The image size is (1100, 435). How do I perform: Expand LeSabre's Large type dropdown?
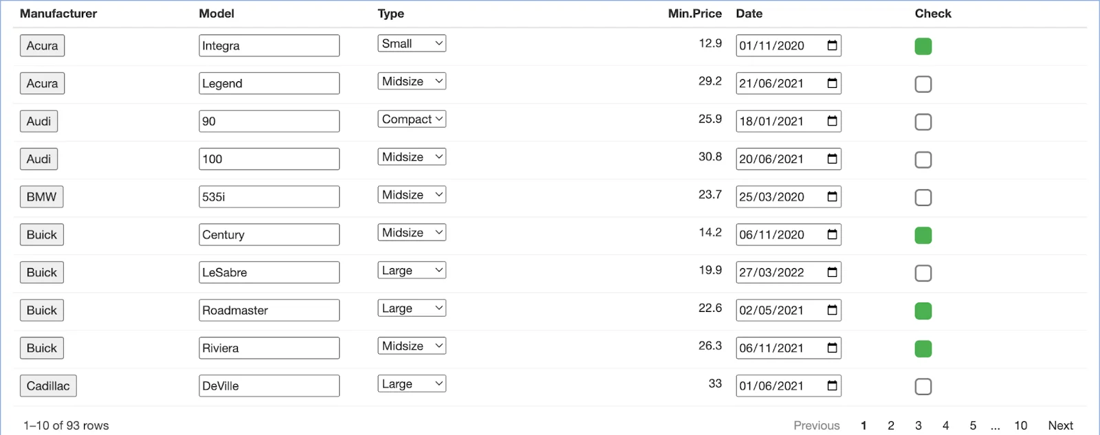(x=412, y=271)
